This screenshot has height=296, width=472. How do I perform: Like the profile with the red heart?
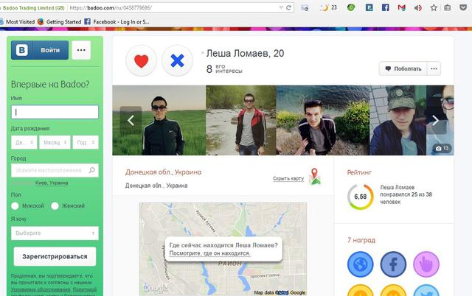point(141,60)
